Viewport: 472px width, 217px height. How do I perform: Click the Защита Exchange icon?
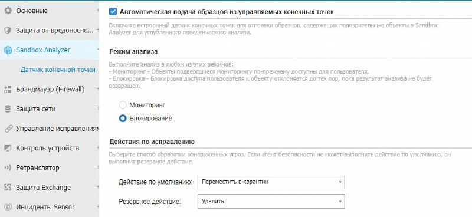click(x=8, y=187)
